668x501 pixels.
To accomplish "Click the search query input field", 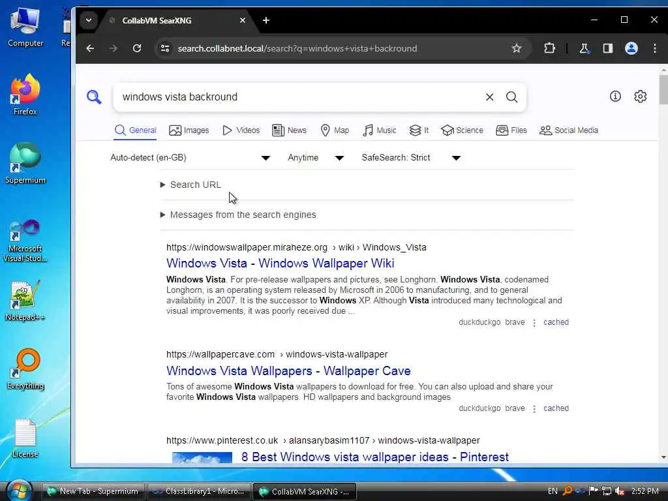I will coord(300,97).
